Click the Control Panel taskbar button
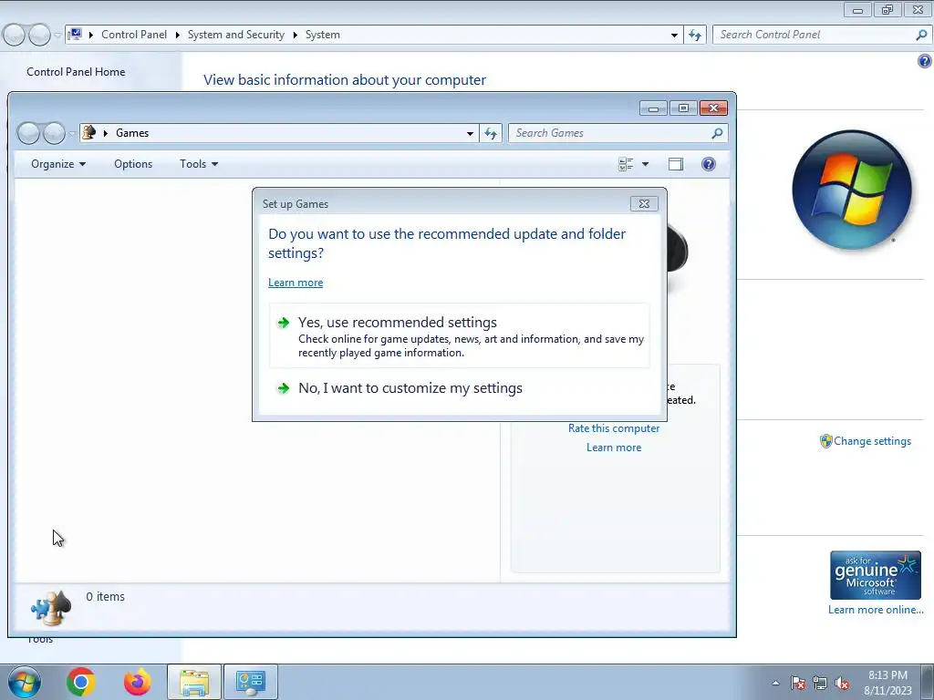Image resolution: width=934 pixels, height=700 pixels. click(251, 682)
